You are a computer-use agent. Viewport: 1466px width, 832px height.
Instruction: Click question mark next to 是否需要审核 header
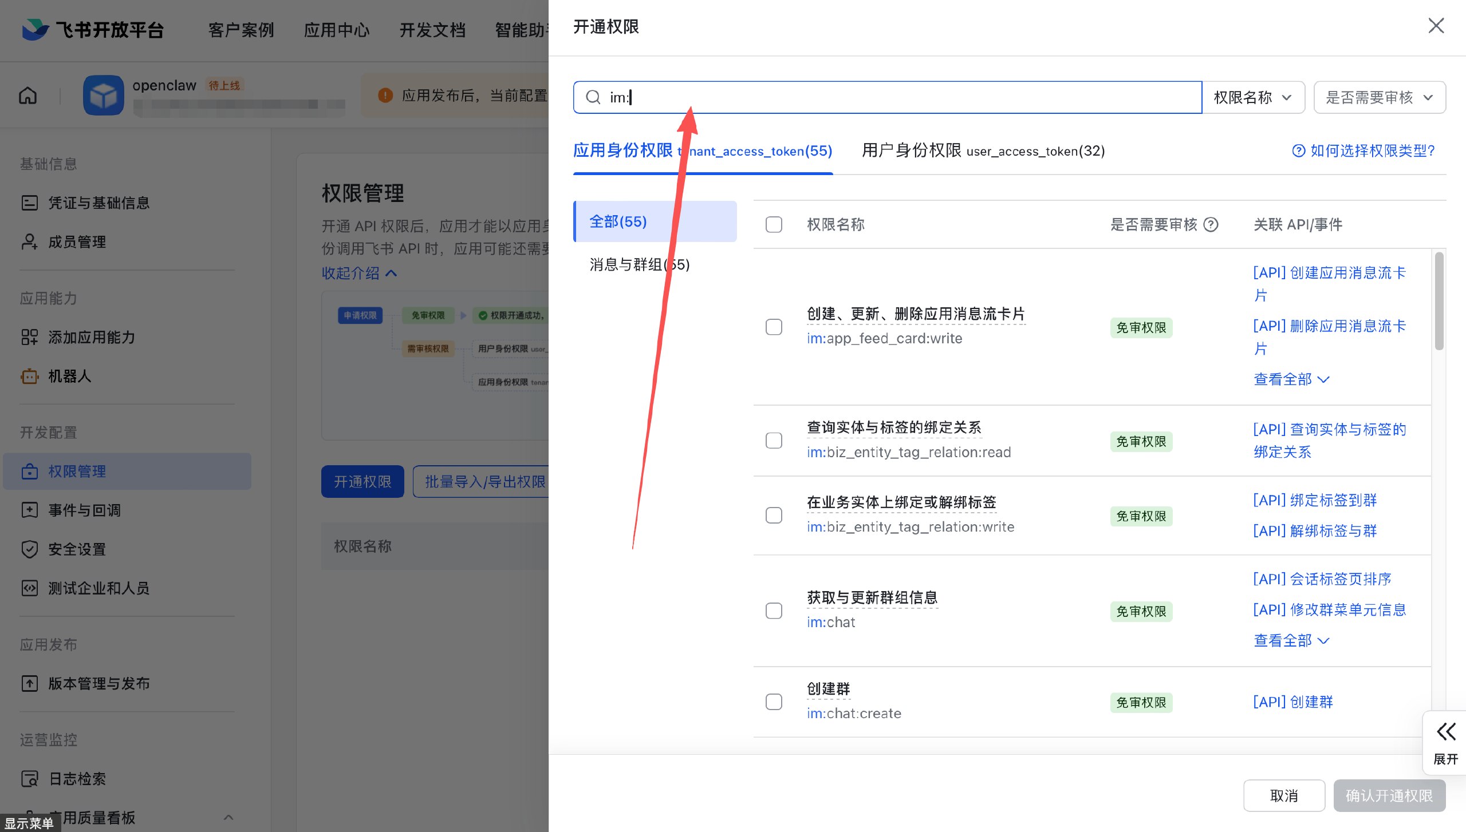click(1211, 224)
